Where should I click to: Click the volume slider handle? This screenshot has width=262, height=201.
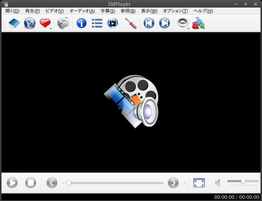pyautogui.click(x=243, y=181)
